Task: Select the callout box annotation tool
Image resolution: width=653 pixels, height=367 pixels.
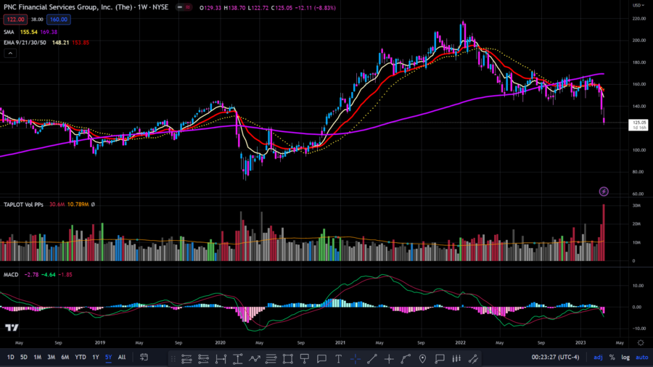Action: (440, 359)
